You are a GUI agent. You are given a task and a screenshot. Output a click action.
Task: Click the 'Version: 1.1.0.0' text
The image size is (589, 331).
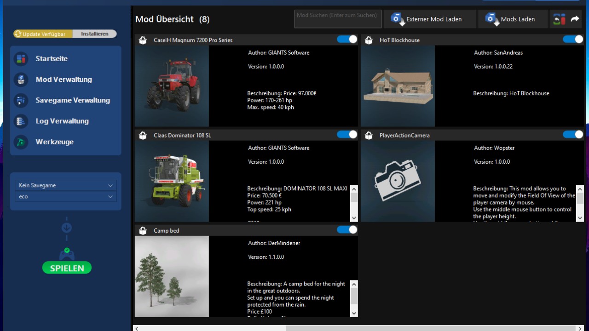point(266,257)
